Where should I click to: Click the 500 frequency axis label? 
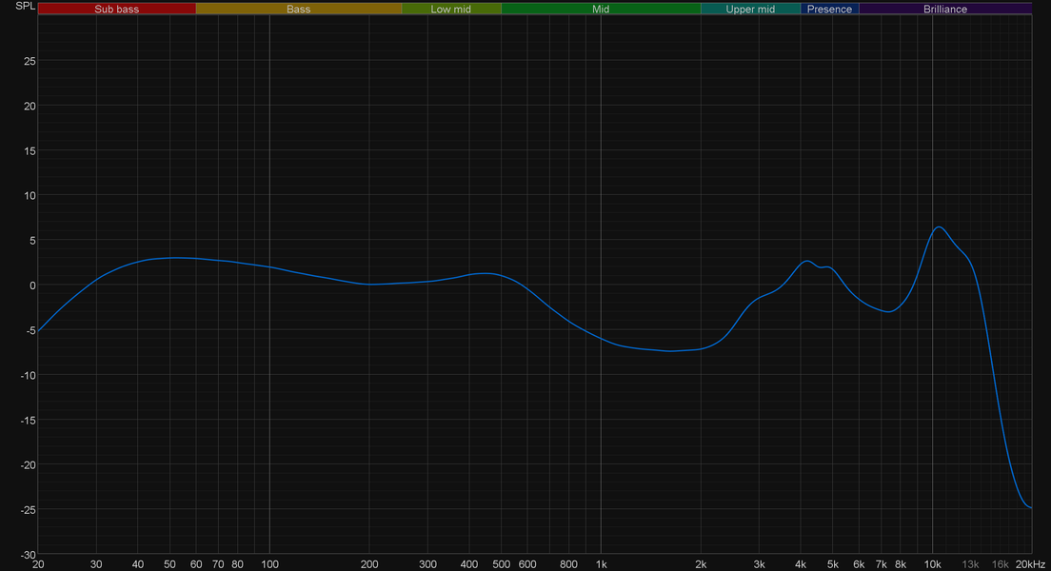point(502,564)
